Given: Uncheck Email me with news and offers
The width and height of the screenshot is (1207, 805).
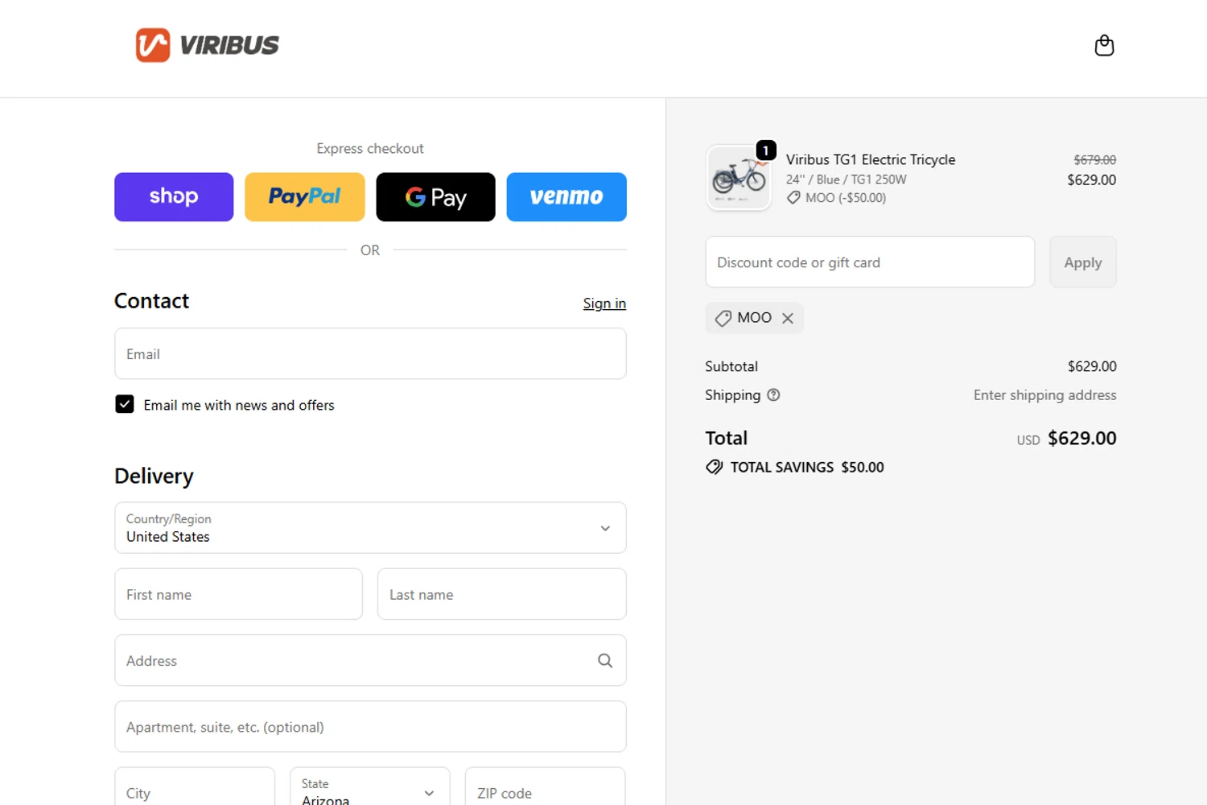Looking at the screenshot, I should [x=125, y=404].
